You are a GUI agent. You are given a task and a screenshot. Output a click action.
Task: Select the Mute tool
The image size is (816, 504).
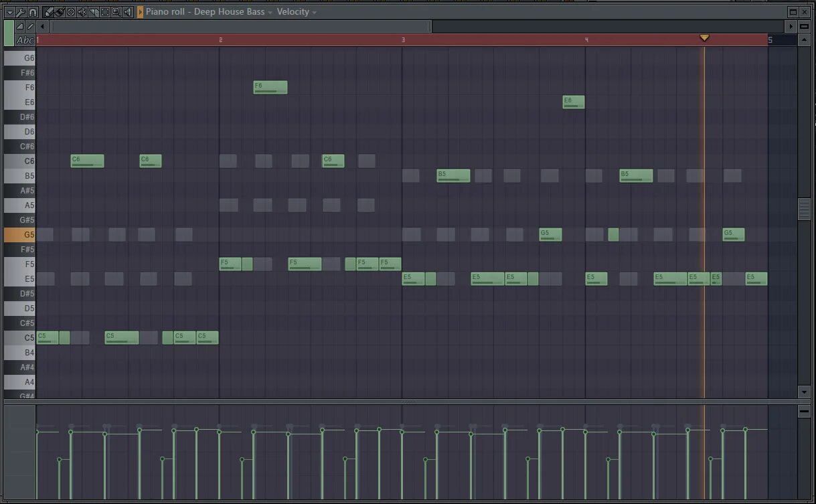click(82, 12)
